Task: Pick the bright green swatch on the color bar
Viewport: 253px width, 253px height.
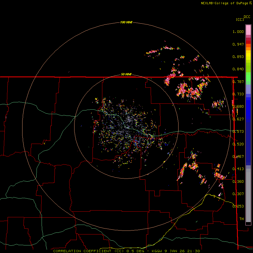Action: [x=248, y=77]
